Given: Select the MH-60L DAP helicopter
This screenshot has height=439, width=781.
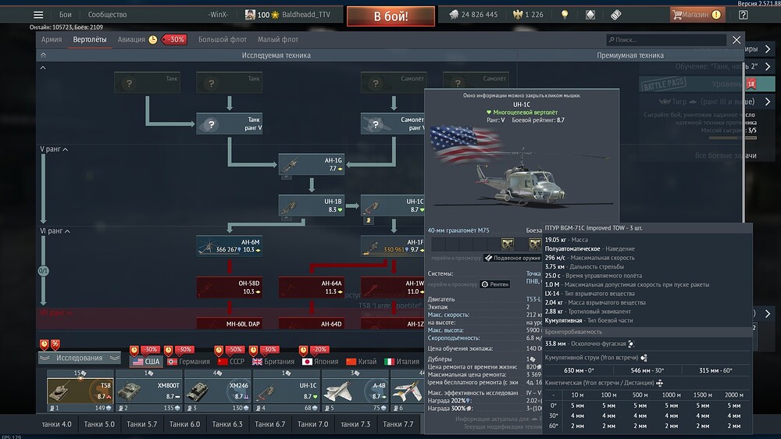Looking at the screenshot, I should [229, 323].
